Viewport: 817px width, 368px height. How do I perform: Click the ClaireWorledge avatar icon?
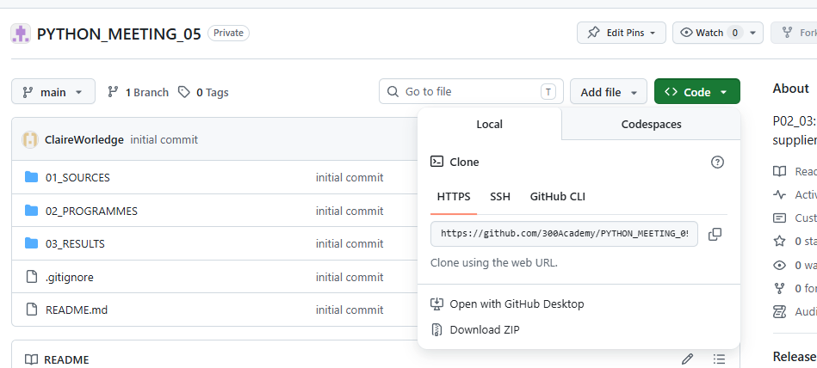coord(30,139)
